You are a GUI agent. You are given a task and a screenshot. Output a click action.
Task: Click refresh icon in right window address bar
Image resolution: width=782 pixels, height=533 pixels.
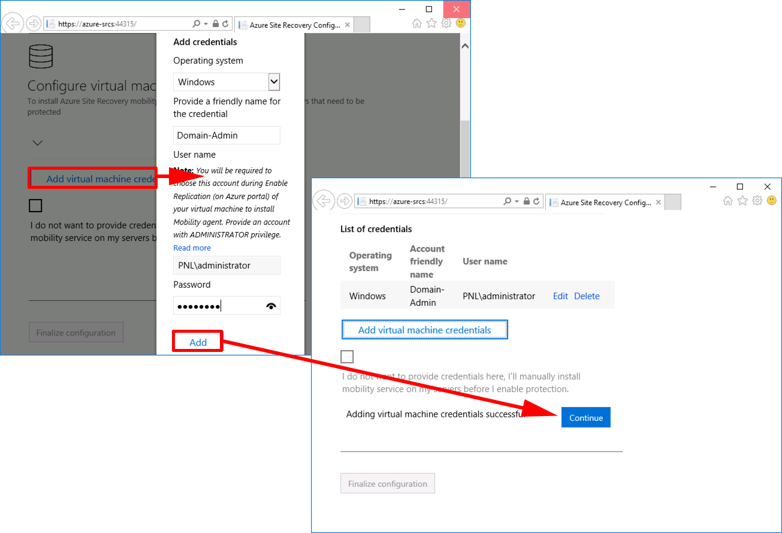click(536, 201)
